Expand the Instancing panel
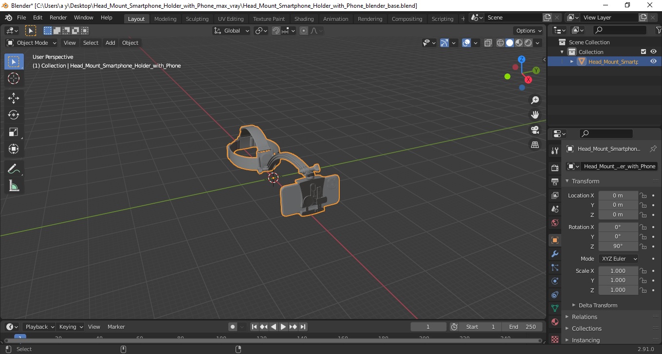Image resolution: width=662 pixels, height=354 pixels. [x=586, y=340]
